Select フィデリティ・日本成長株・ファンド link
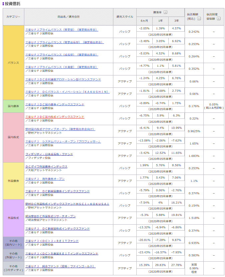The image size is (225, 277). [x=49, y=154]
